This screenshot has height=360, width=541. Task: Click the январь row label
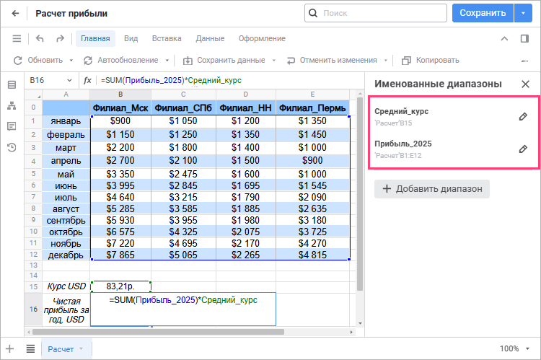pos(66,121)
